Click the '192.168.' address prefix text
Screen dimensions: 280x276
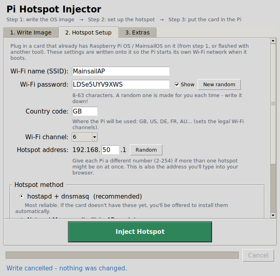(86, 150)
